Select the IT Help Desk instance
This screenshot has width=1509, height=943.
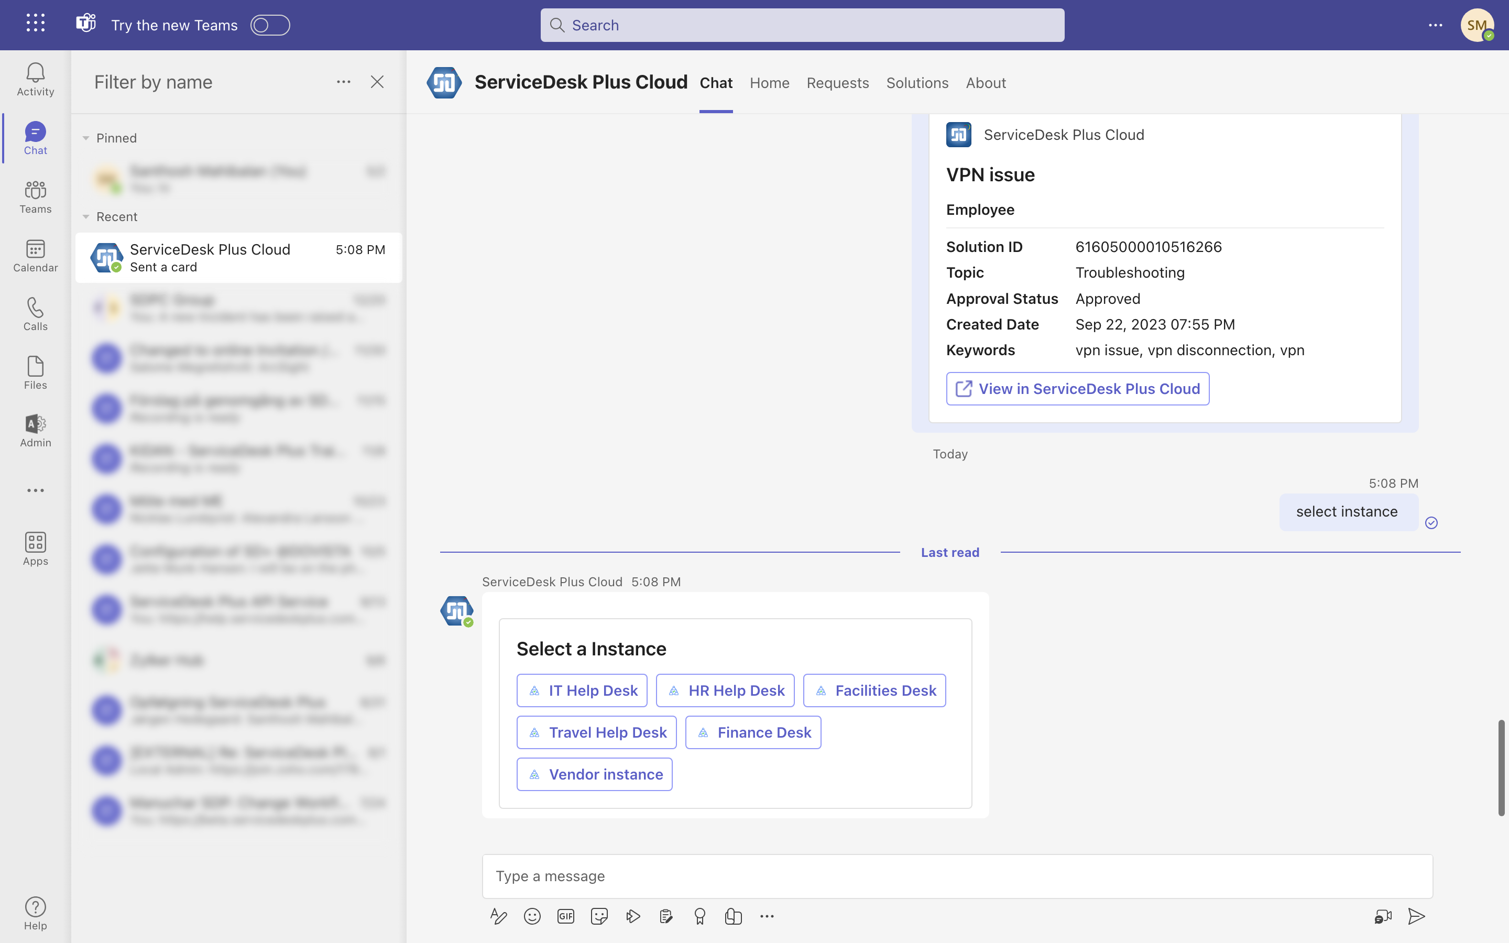pyautogui.click(x=582, y=690)
